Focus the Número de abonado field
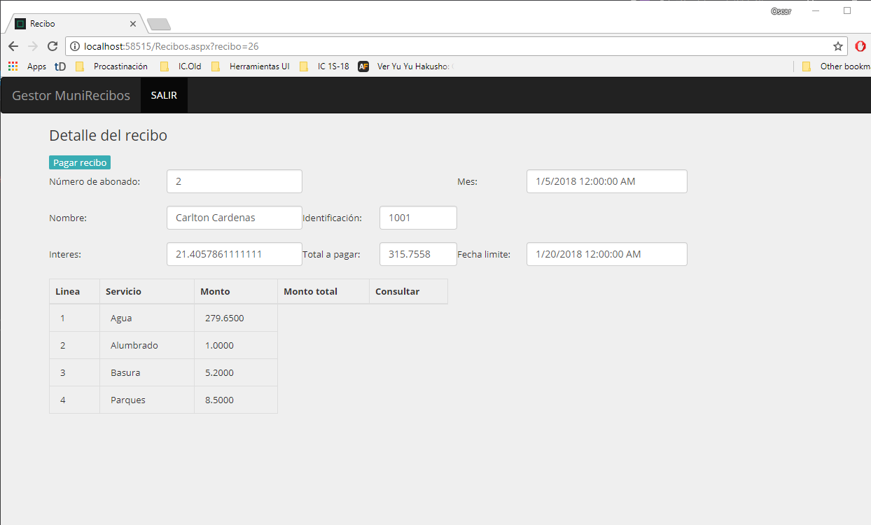 [x=235, y=181]
